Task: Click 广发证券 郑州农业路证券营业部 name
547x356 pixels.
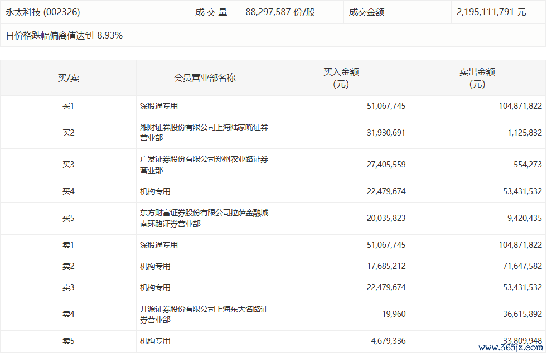Action: click(204, 165)
